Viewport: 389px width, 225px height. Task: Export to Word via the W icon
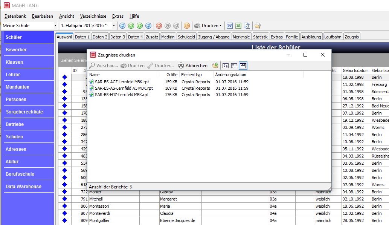pos(230,26)
